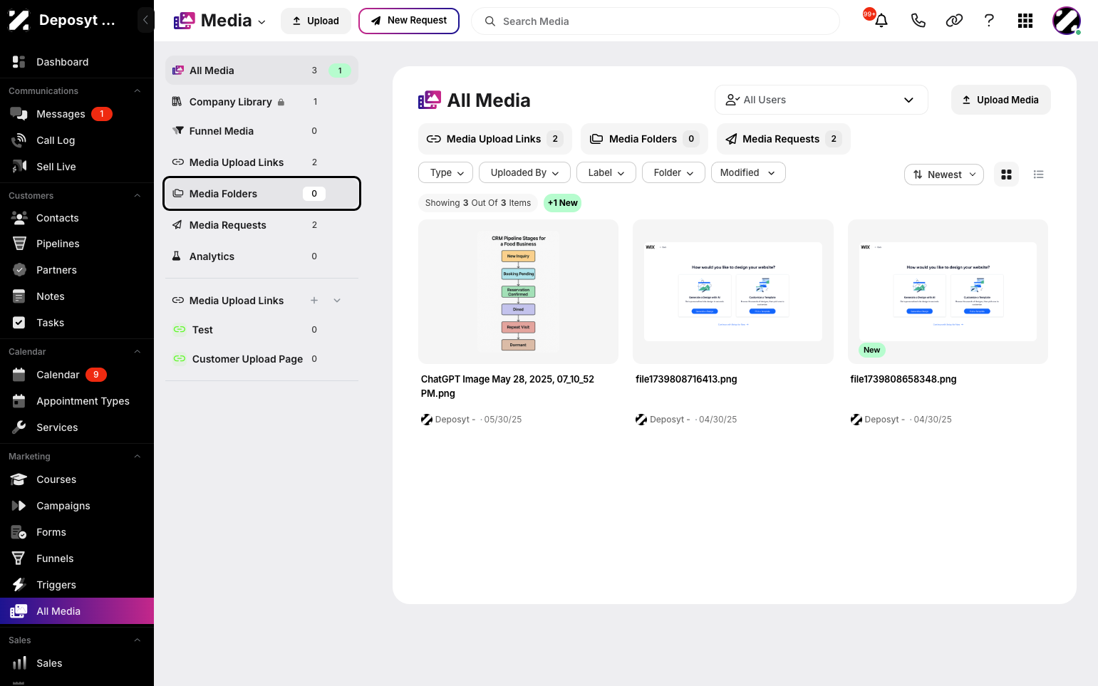Open the Label filter dropdown
1098x686 pixels.
[606, 172]
